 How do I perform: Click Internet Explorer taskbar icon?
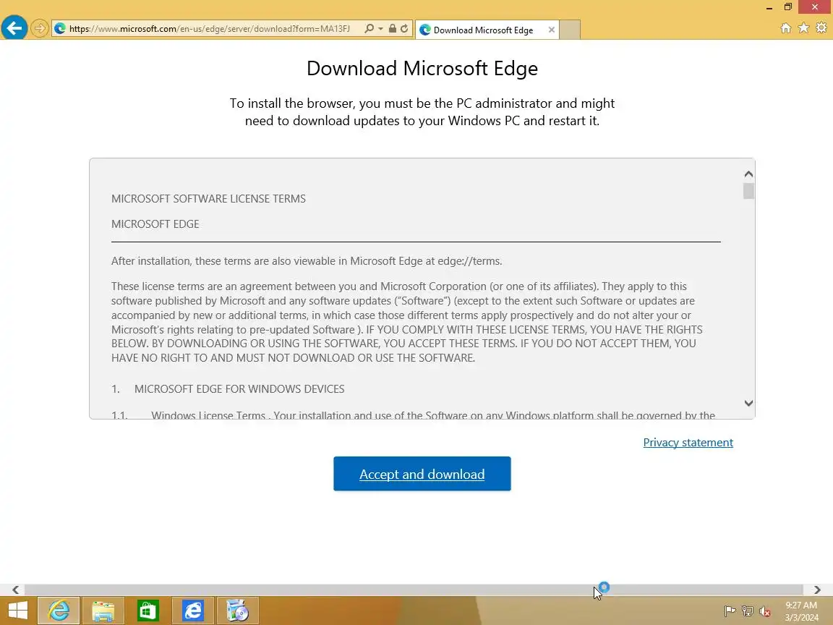coord(59,611)
